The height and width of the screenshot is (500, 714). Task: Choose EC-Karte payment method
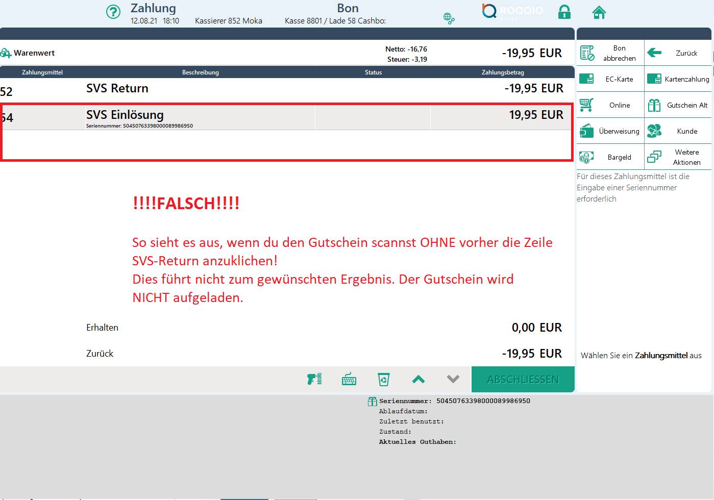click(x=610, y=79)
